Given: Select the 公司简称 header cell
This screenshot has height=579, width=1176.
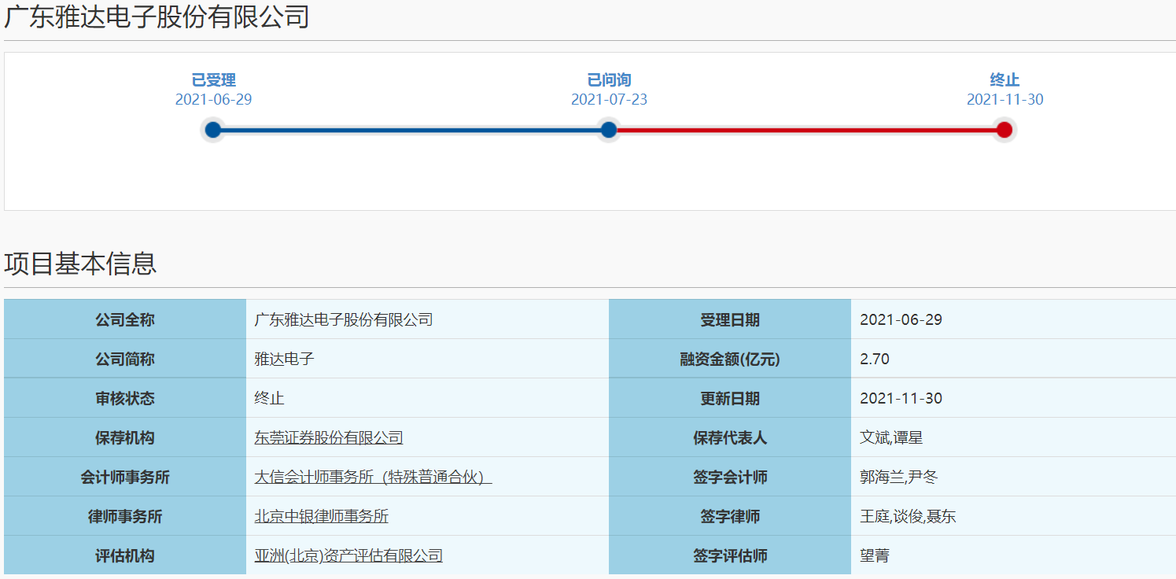Looking at the screenshot, I should point(125,359).
